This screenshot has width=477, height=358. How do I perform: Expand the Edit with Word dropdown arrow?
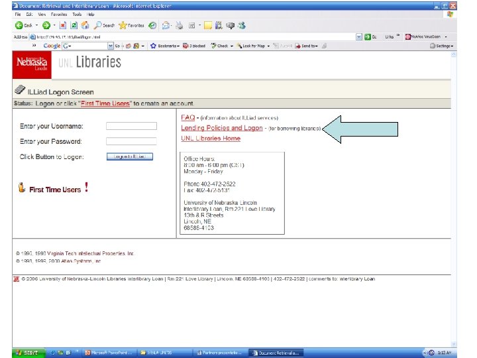point(199,26)
